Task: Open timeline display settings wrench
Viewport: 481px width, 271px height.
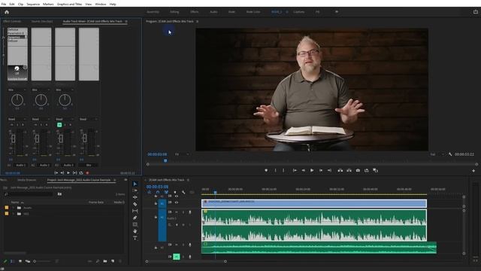Action: (183, 193)
